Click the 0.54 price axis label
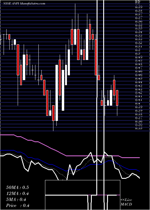Image resolution: width=150 pixels, height=210 pixels. pos(139,32)
